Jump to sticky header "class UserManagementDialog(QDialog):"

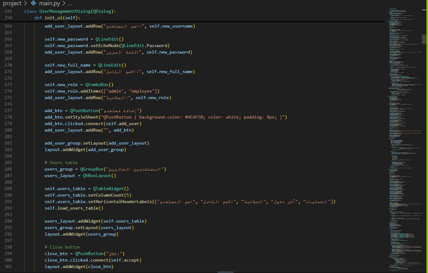tap(70, 11)
